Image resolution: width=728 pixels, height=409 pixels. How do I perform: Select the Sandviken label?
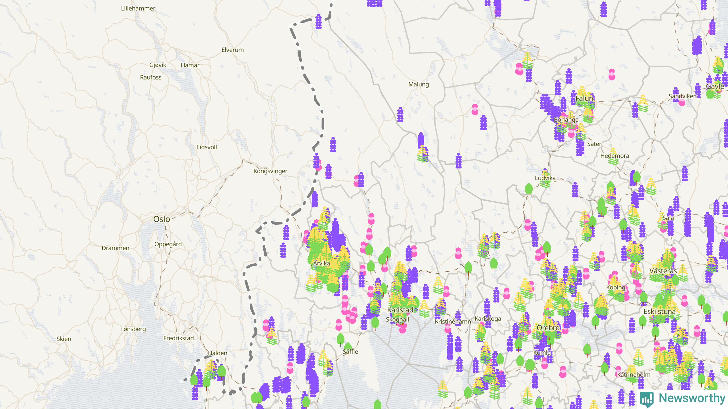coord(682,96)
